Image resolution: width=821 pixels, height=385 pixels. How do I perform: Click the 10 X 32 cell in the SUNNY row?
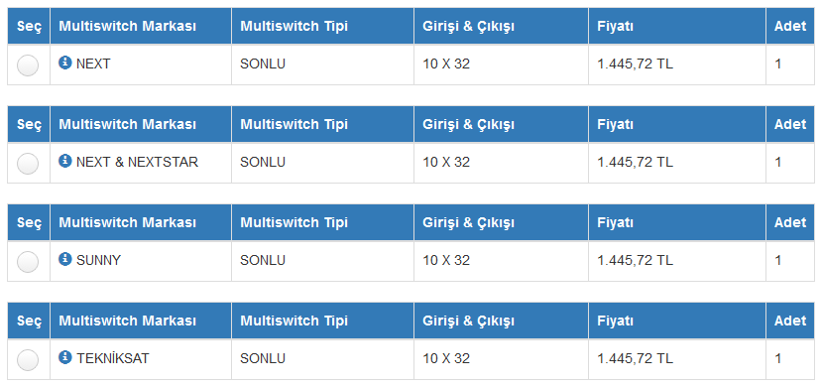click(446, 260)
